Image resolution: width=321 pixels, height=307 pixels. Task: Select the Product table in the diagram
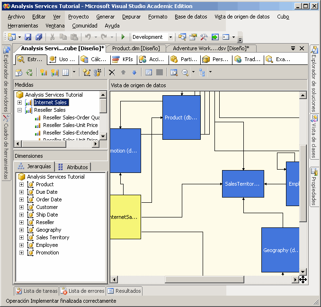coord(181,117)
